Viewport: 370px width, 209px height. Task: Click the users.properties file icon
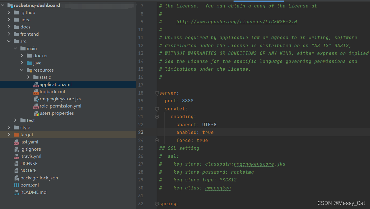click(x=36, y=113)
